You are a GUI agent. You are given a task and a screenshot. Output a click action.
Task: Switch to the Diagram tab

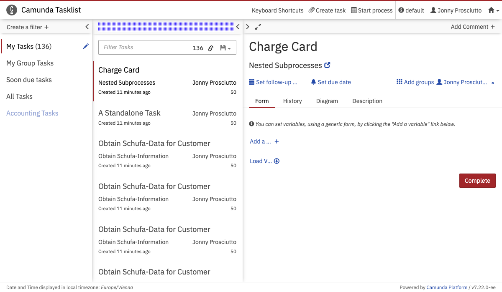point(327,101)
